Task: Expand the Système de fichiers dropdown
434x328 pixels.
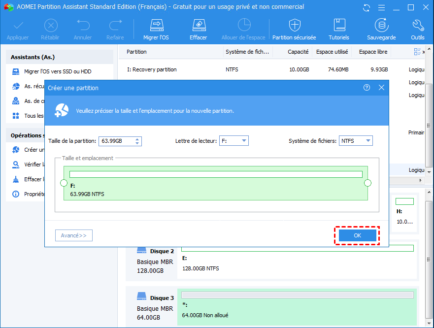Action: (x=356, y=141)
